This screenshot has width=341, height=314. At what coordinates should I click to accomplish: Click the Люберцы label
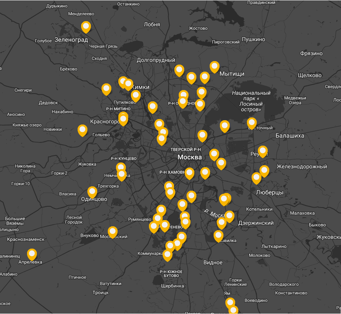[270, 193]
